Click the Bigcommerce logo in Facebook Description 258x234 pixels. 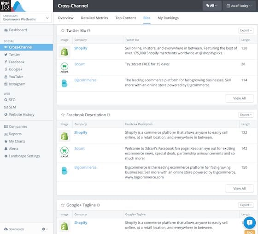64,171
